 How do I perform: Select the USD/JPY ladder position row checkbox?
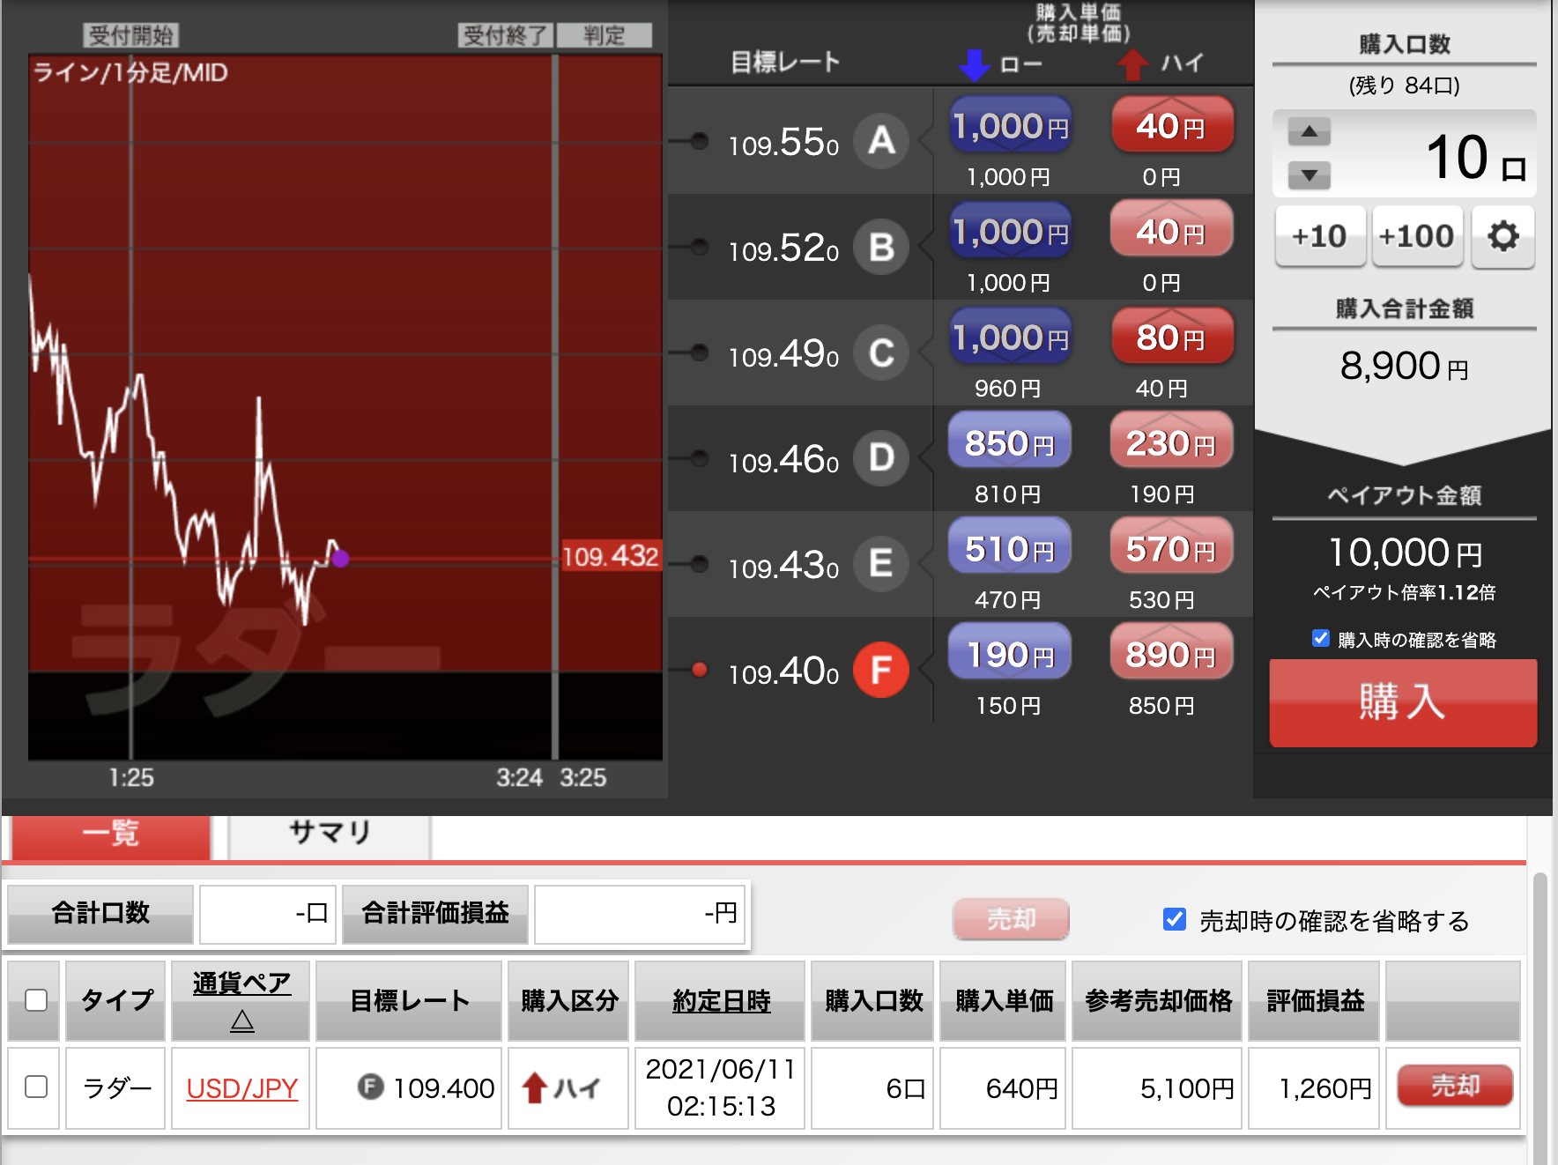tap(36, 1087)
